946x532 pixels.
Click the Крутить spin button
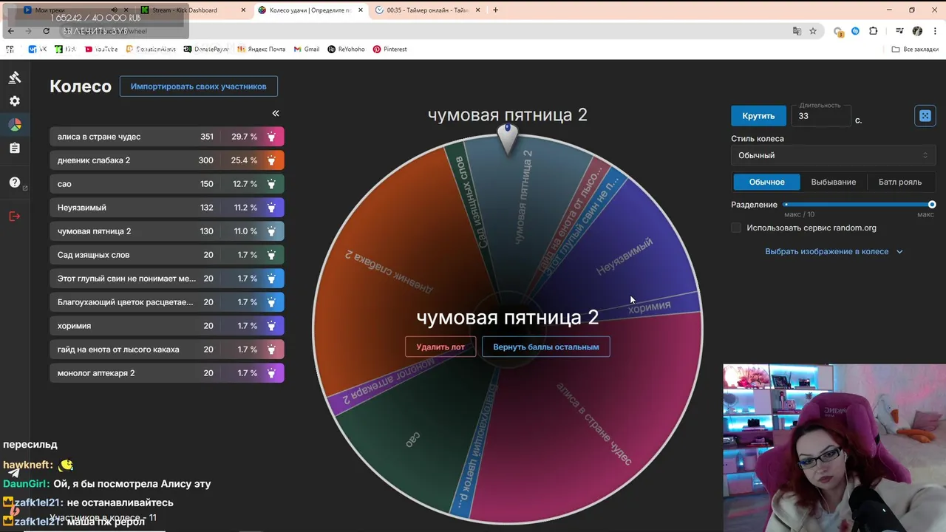758,116
